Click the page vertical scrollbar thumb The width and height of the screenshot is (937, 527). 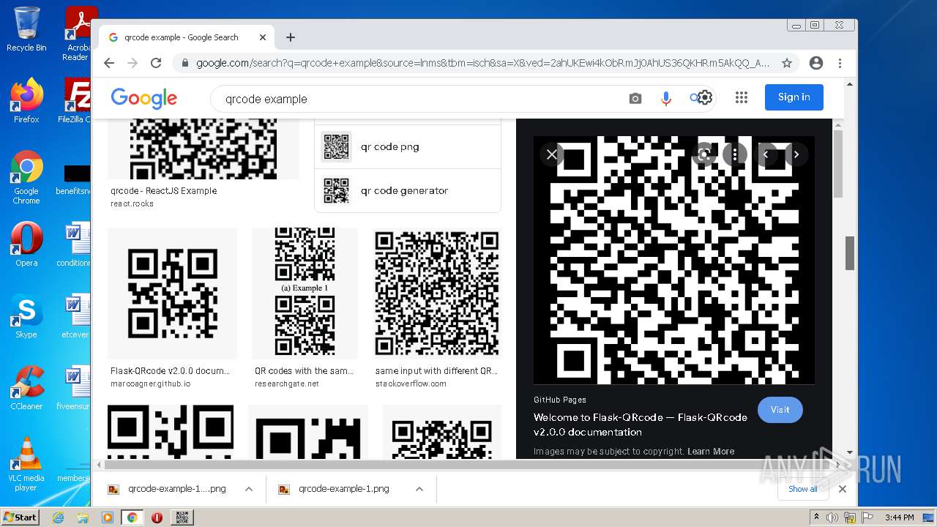[x=850, y=253]
